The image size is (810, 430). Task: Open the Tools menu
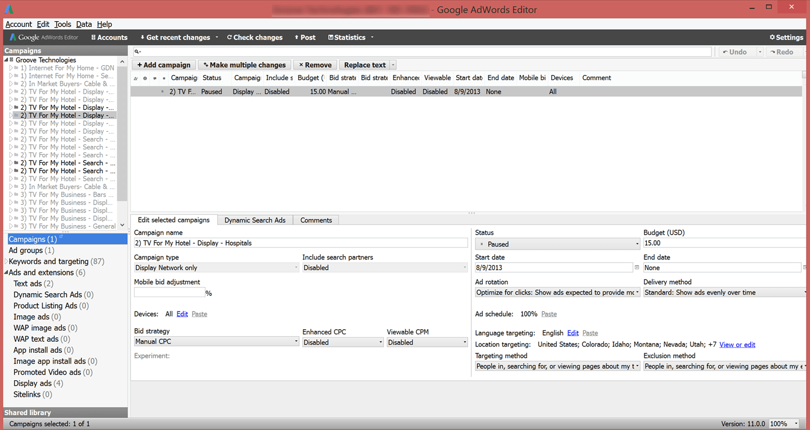click(62, 24)
